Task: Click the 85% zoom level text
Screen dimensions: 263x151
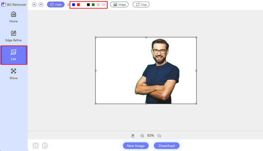Action: click(x=151, y=136)
